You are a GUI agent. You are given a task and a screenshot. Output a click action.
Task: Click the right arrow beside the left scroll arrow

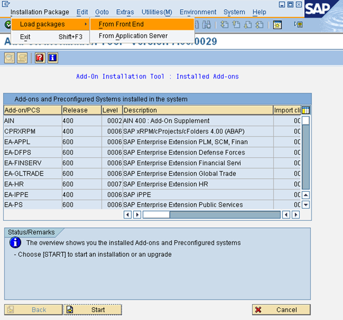137,215
